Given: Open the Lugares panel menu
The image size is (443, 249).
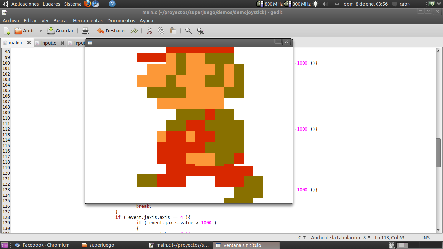Looking at the screenshot, I should click(51, 4).
